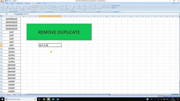Click the horizontal scrollbar
This screenshot has width=180, height=101.
point(141,95)
